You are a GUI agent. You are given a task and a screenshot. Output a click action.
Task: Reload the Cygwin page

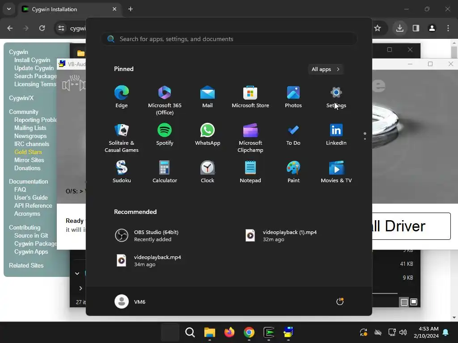point(42,28)
